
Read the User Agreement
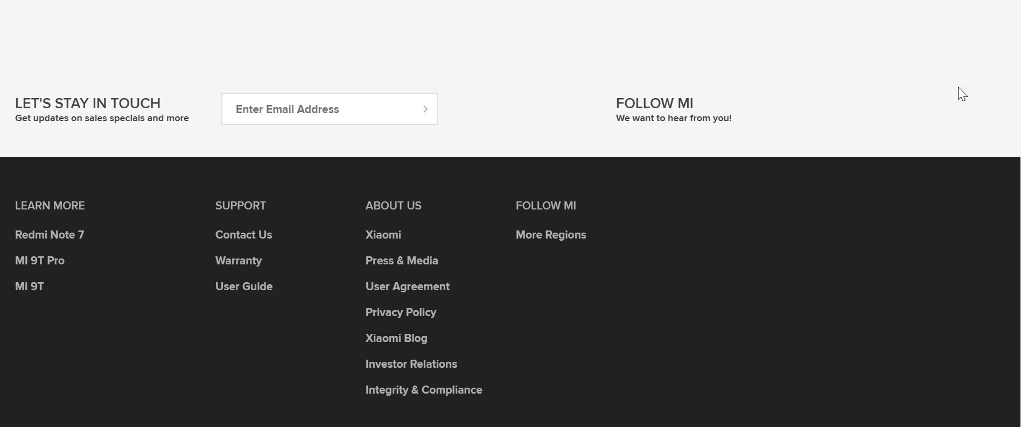tap(408, 286)
